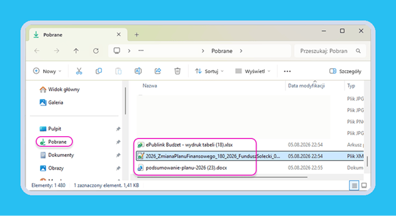
Task: Click the sidebar navigation scrollbar
Action: 125,101
